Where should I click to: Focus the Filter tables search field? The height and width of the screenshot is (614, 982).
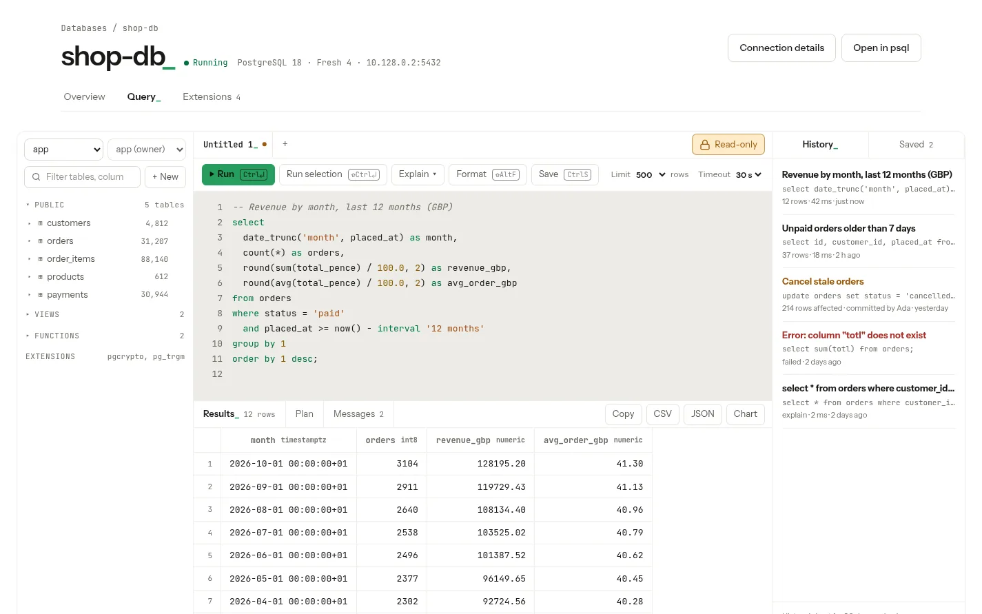[83, 177]
